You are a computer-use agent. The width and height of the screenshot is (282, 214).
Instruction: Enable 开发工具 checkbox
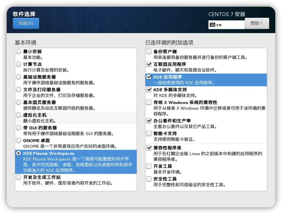click(149, 166)
